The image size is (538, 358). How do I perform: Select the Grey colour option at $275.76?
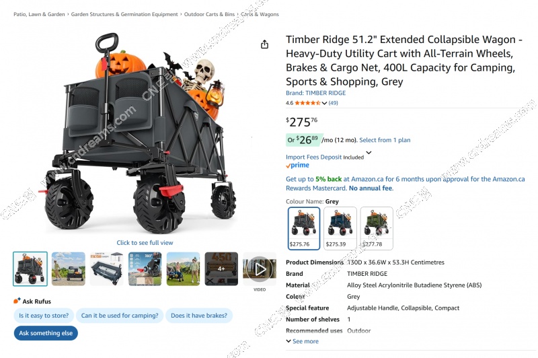304,228
